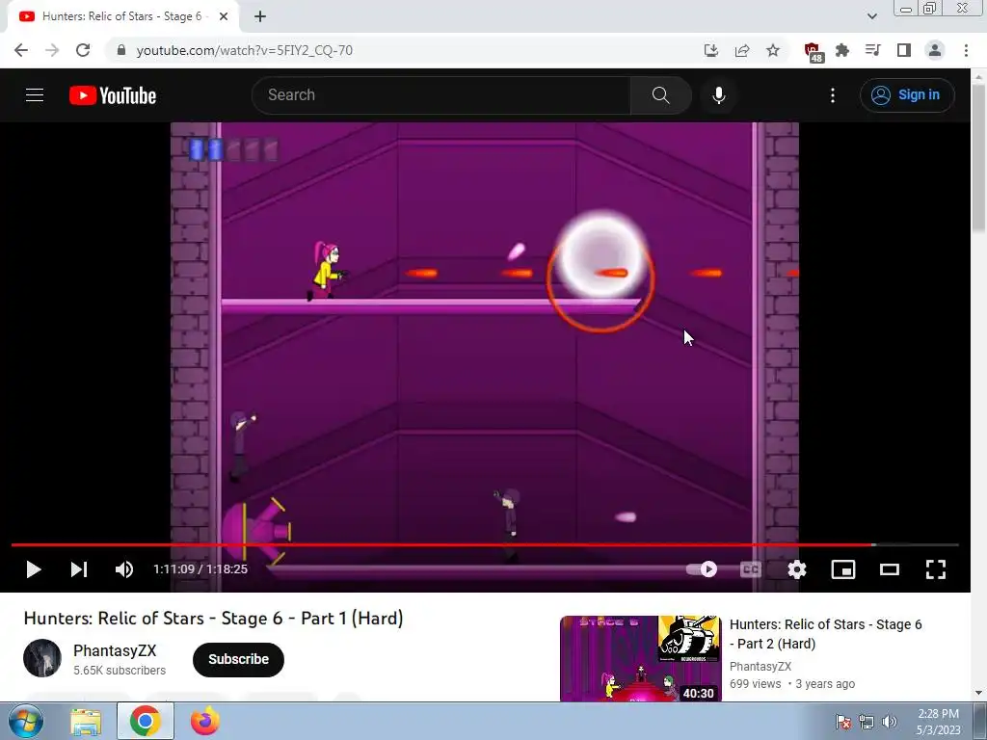Open the Extensions puzzle icon
987x740 pixels.
pos(842,50)
